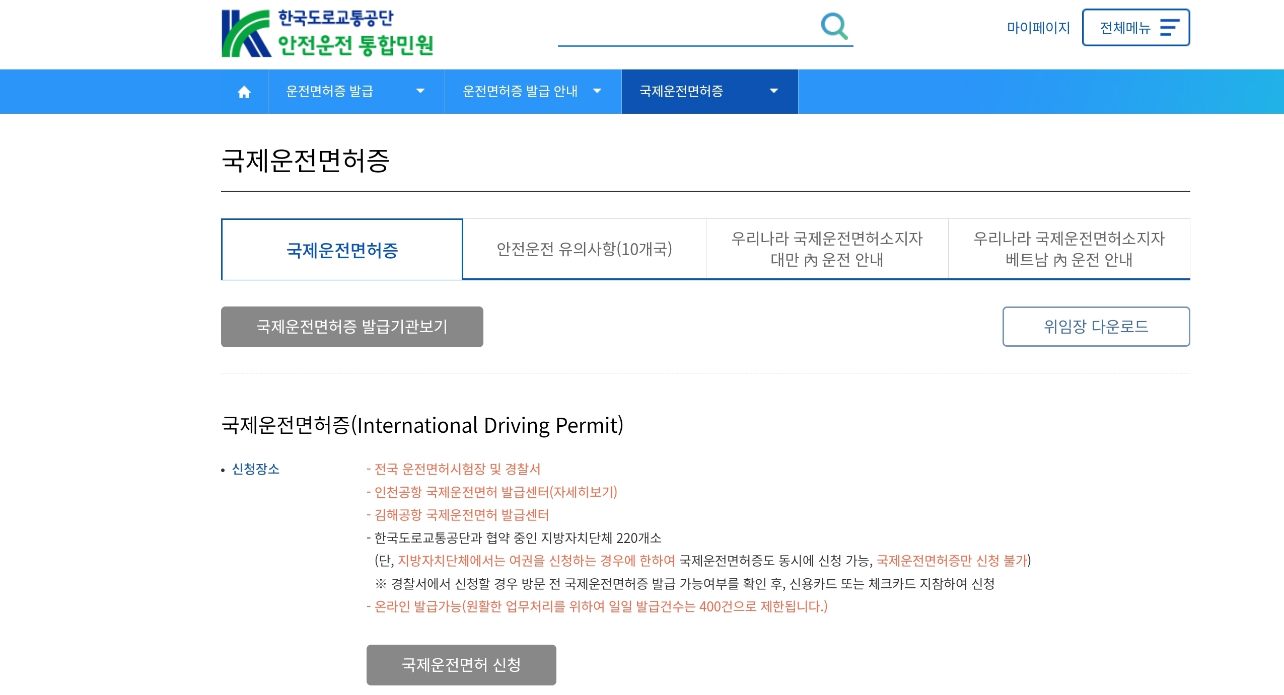This screenshot has width=1284, height=695.
Task: Expand the 국제운전면허증 breadcrumb dropdown arrow
Action: [774, 91]
